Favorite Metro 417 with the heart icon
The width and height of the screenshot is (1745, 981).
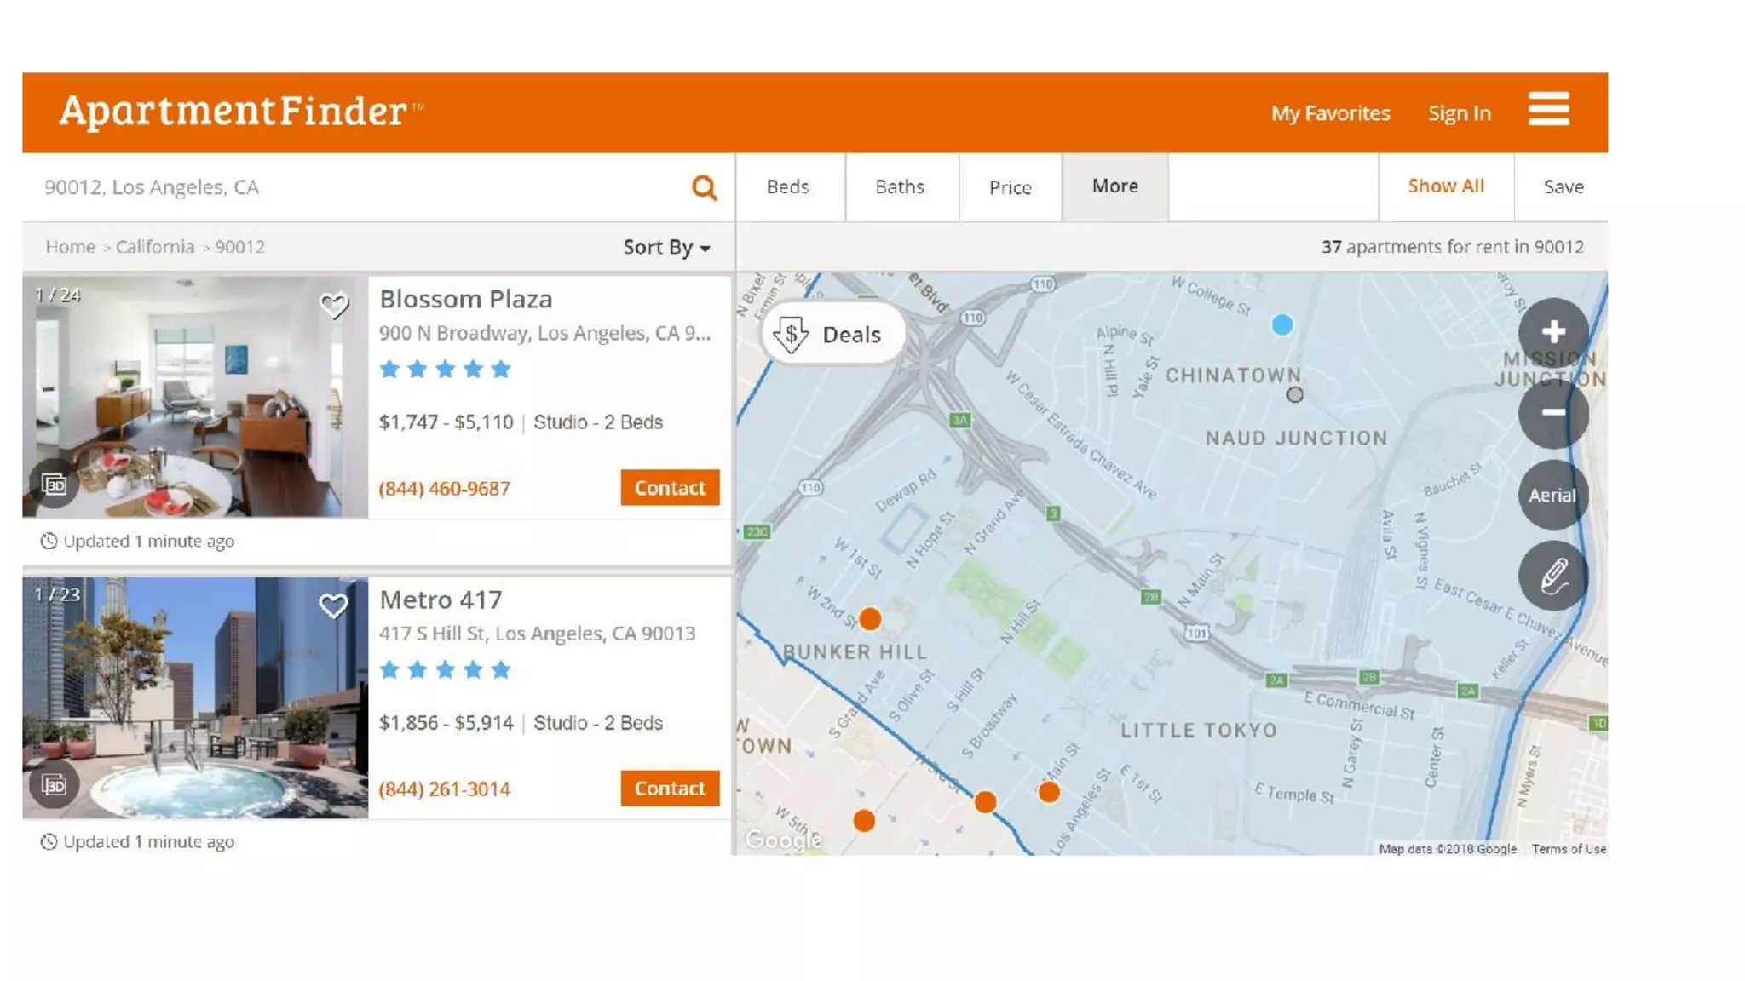pyautogui.click(x=333, y=605)
